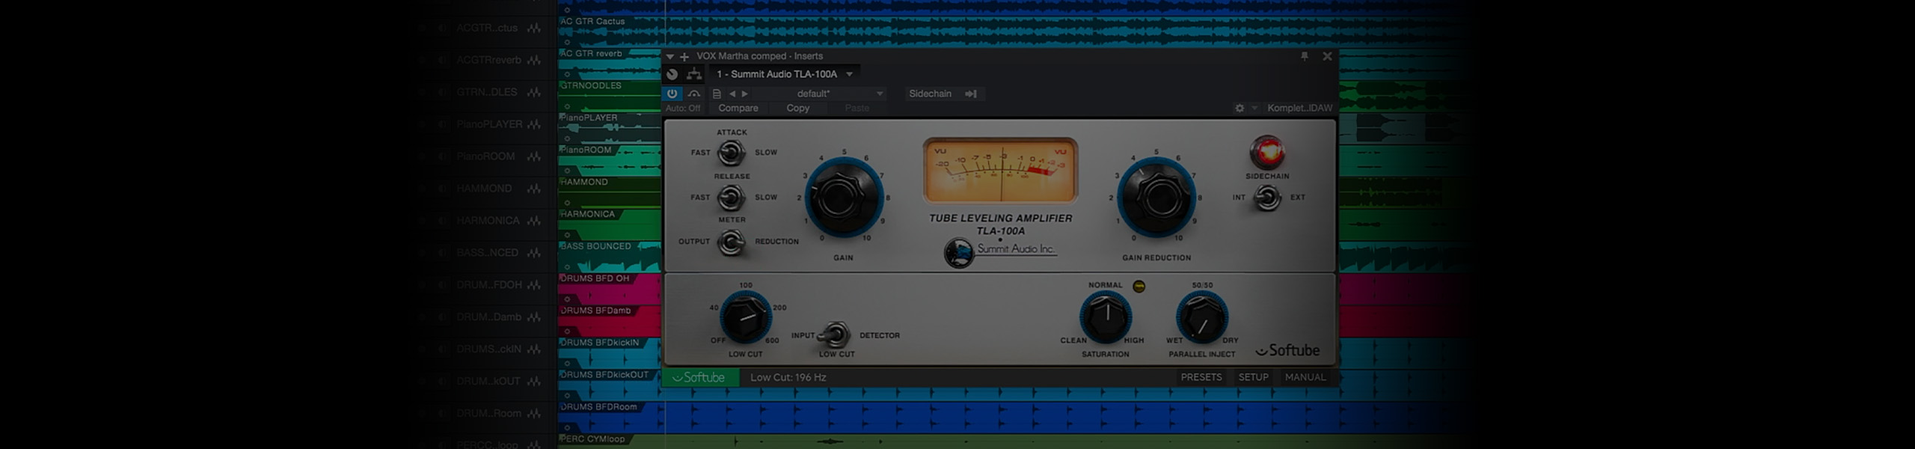Click the Saturation knob
This screenshot has height=449, width=1915.
coord(1105,318)
